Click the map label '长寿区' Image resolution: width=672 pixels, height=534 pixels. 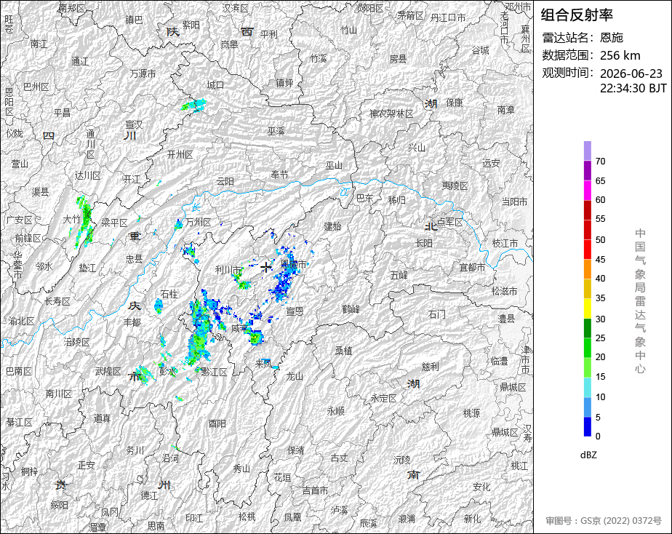[57, 301]
